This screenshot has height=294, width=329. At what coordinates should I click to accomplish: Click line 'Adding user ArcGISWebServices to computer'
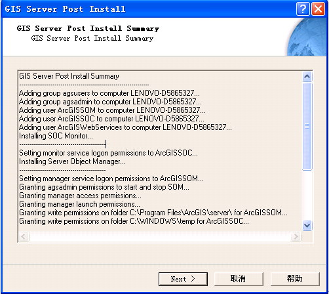click(125, 127)
